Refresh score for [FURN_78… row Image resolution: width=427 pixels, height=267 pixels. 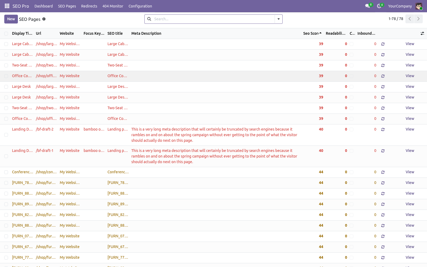tap(383, 183)
